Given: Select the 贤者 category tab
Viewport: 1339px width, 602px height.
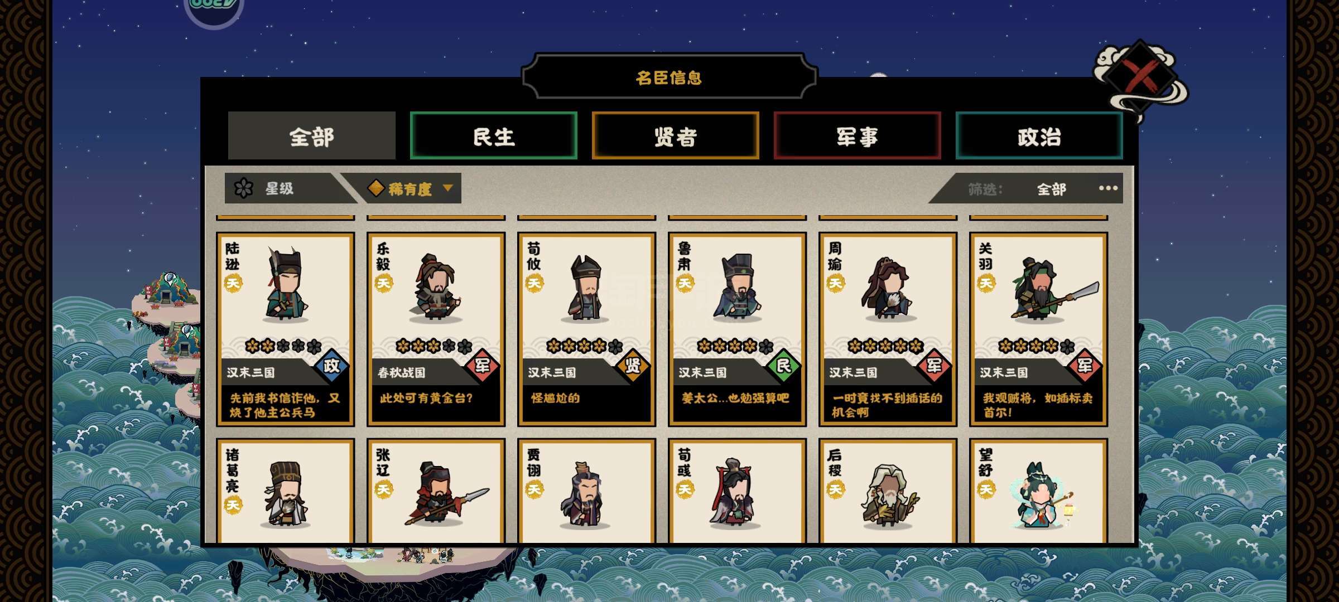Looking at the screenshot, I should [x=676, y=135].
